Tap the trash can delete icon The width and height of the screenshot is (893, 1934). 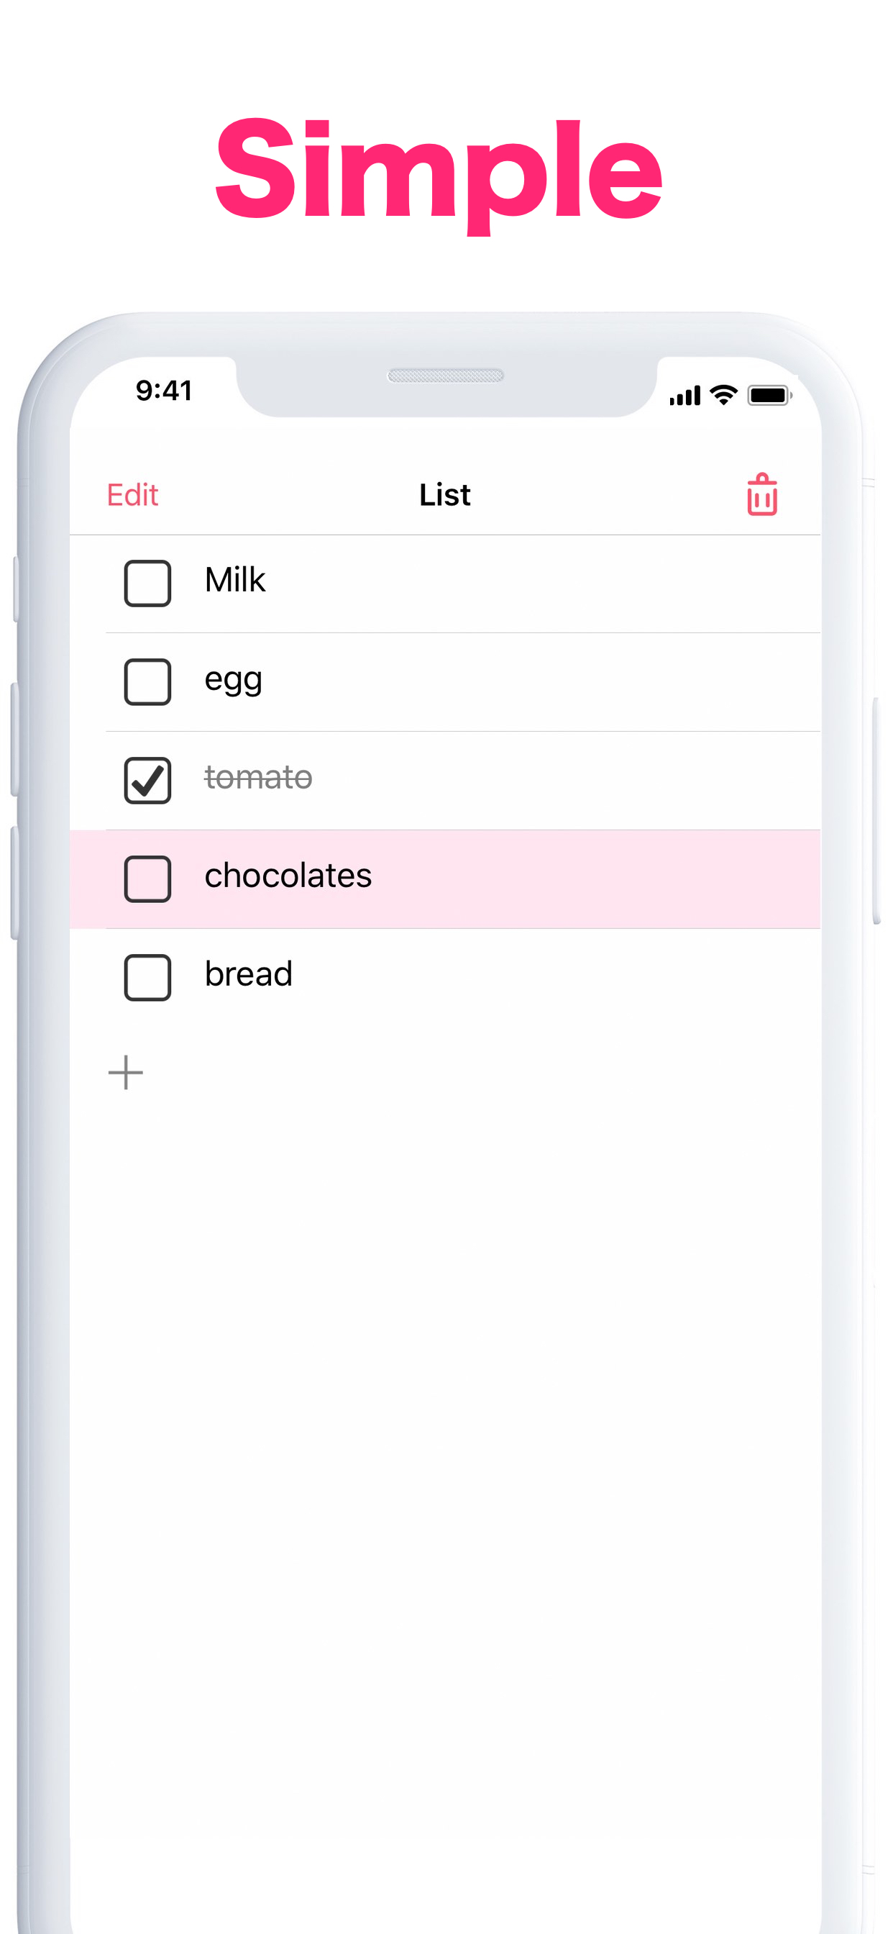[x=761, y=494]
